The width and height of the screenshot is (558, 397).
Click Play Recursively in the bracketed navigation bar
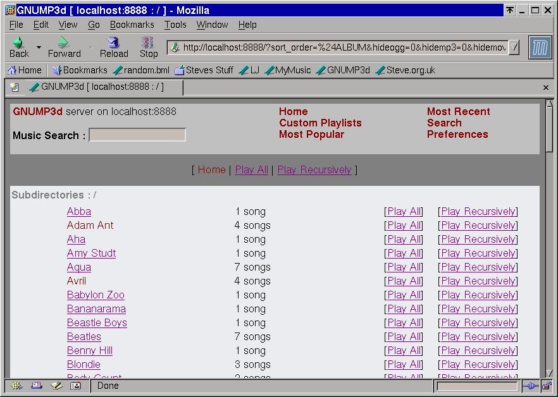point(314,169)
